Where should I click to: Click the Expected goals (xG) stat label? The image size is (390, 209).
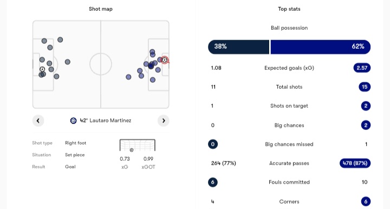pos(289,68)
